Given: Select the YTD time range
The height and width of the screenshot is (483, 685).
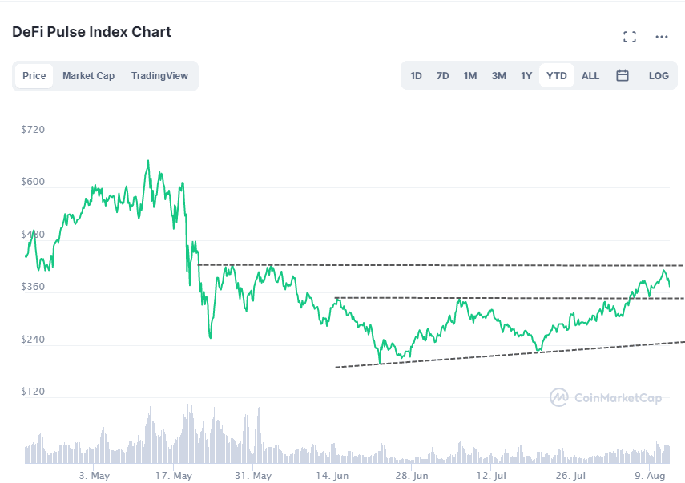Looking at the screenshot, I should tap(556, 75).
